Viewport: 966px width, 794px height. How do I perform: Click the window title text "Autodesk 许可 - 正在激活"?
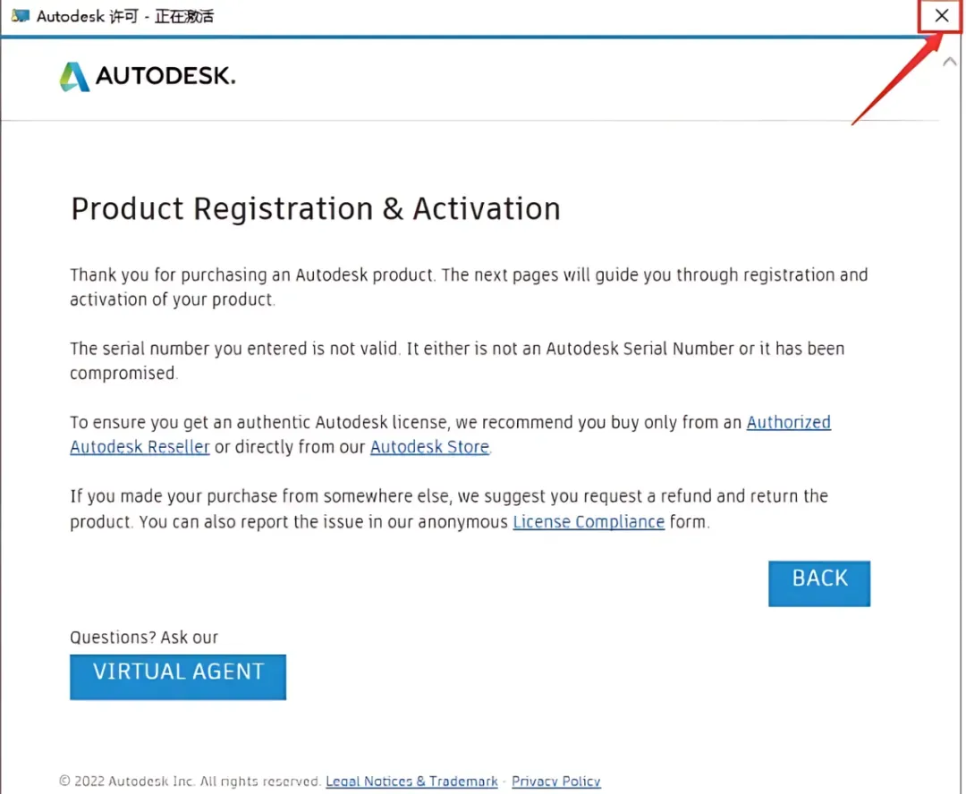pos(125,16)
